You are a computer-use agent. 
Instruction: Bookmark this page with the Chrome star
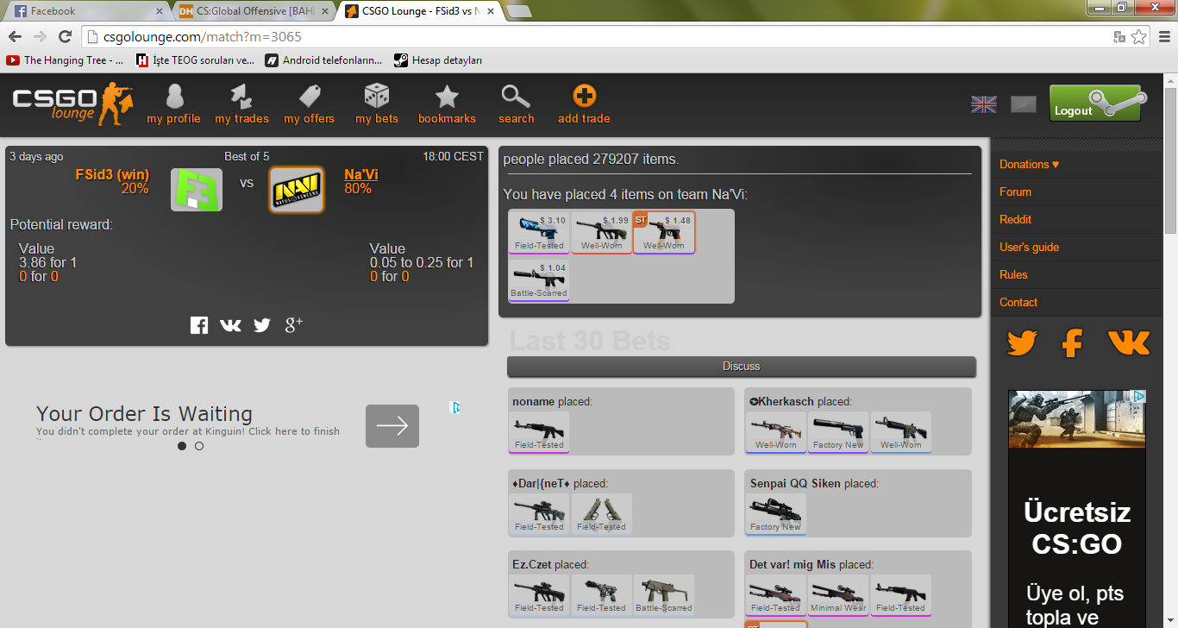pos(1139,37)
